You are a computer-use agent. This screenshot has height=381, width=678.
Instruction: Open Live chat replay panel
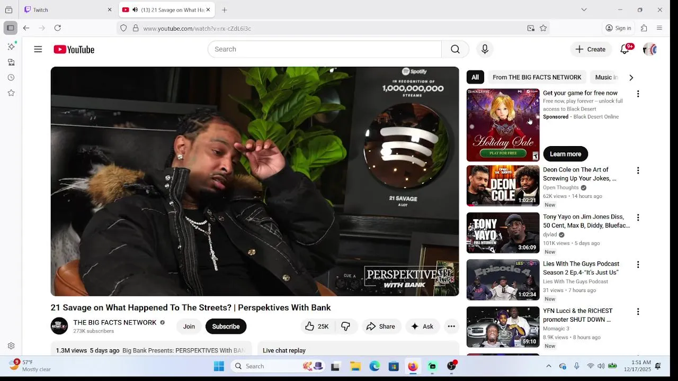(358, 349)
